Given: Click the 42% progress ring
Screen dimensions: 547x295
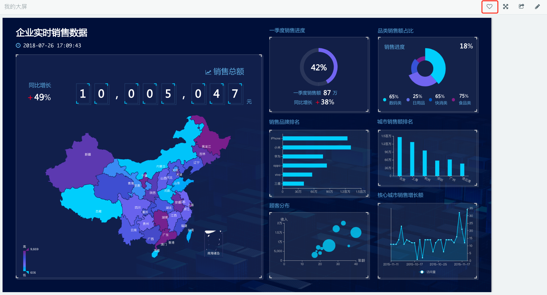Looking at the screenshot, I should click(x=319, y=67).
